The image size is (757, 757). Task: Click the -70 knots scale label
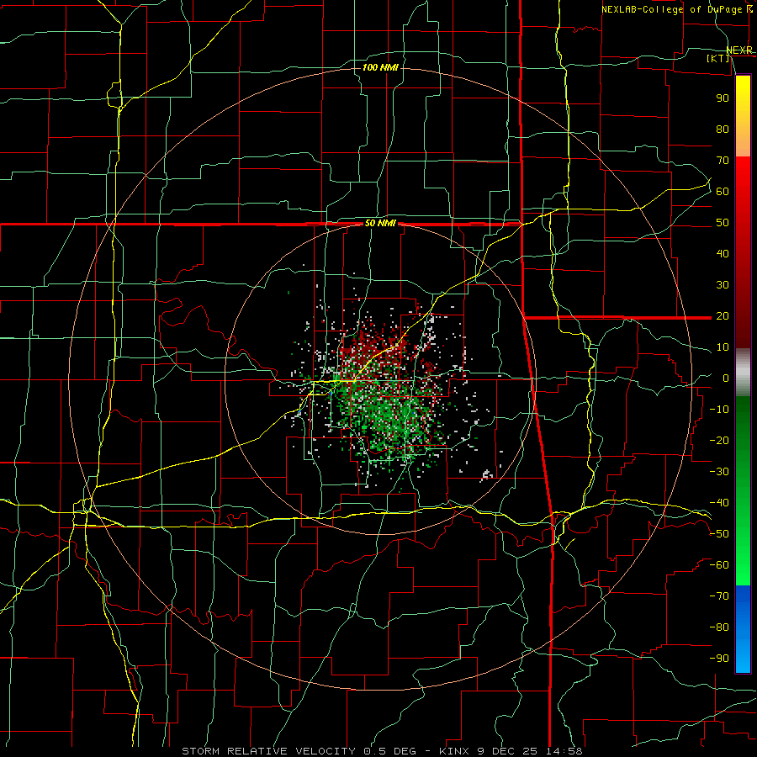719,596
